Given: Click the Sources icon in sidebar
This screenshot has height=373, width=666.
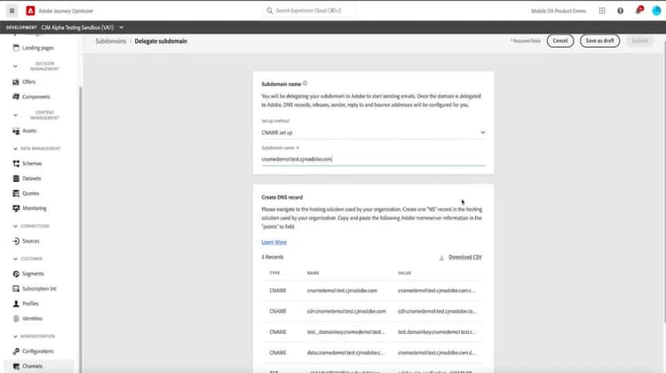Looking at the screenshot, I should click(16, 241).
